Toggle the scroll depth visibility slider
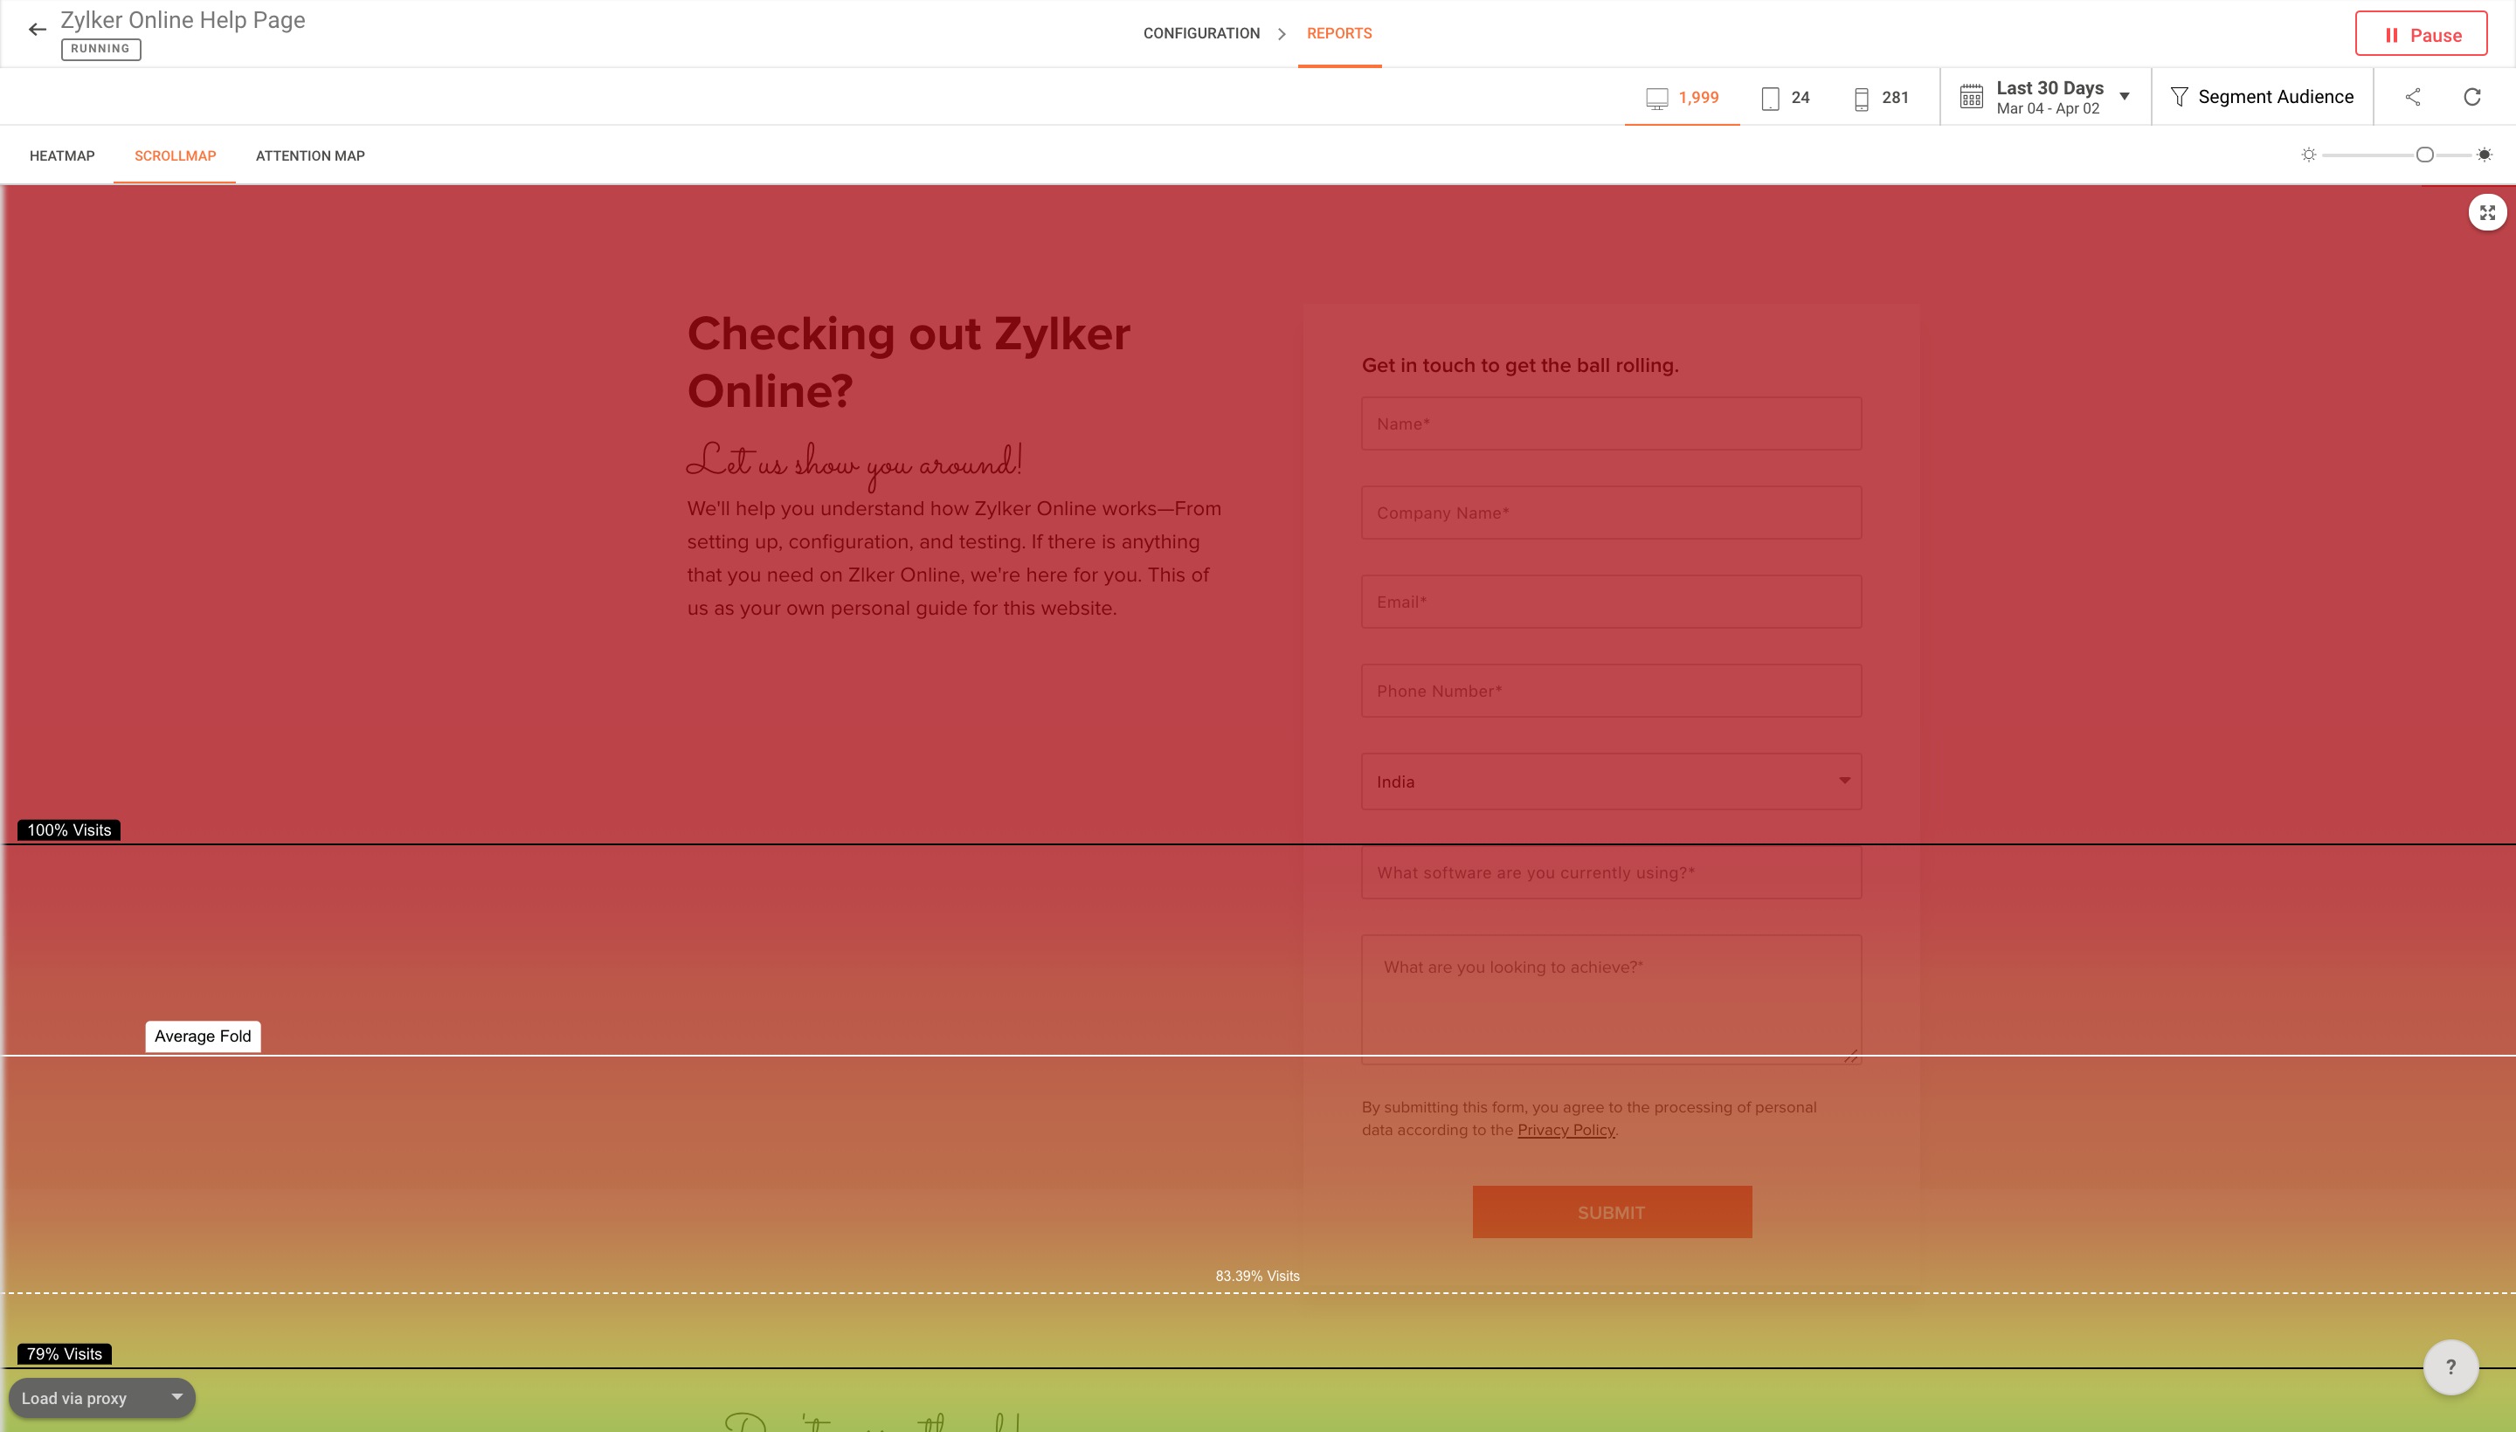The width and height of the screenshot is (2516, 1432). click(x=2424, y=154)
